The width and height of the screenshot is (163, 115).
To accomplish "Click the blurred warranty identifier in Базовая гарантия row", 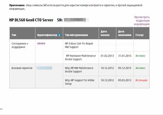I will coord(44,68).
